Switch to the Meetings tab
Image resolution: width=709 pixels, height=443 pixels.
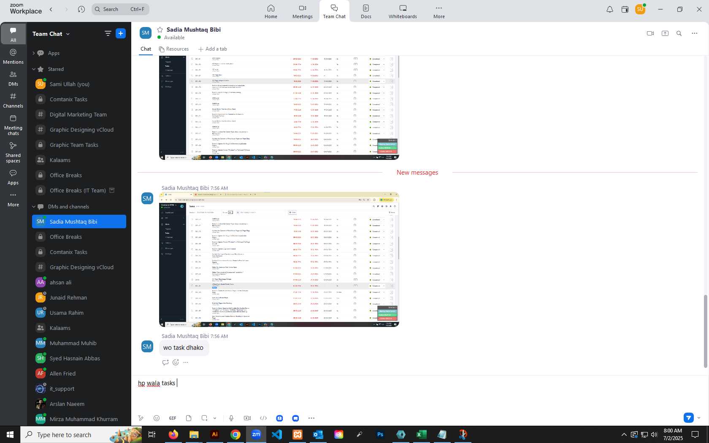(x=303, y=11)
